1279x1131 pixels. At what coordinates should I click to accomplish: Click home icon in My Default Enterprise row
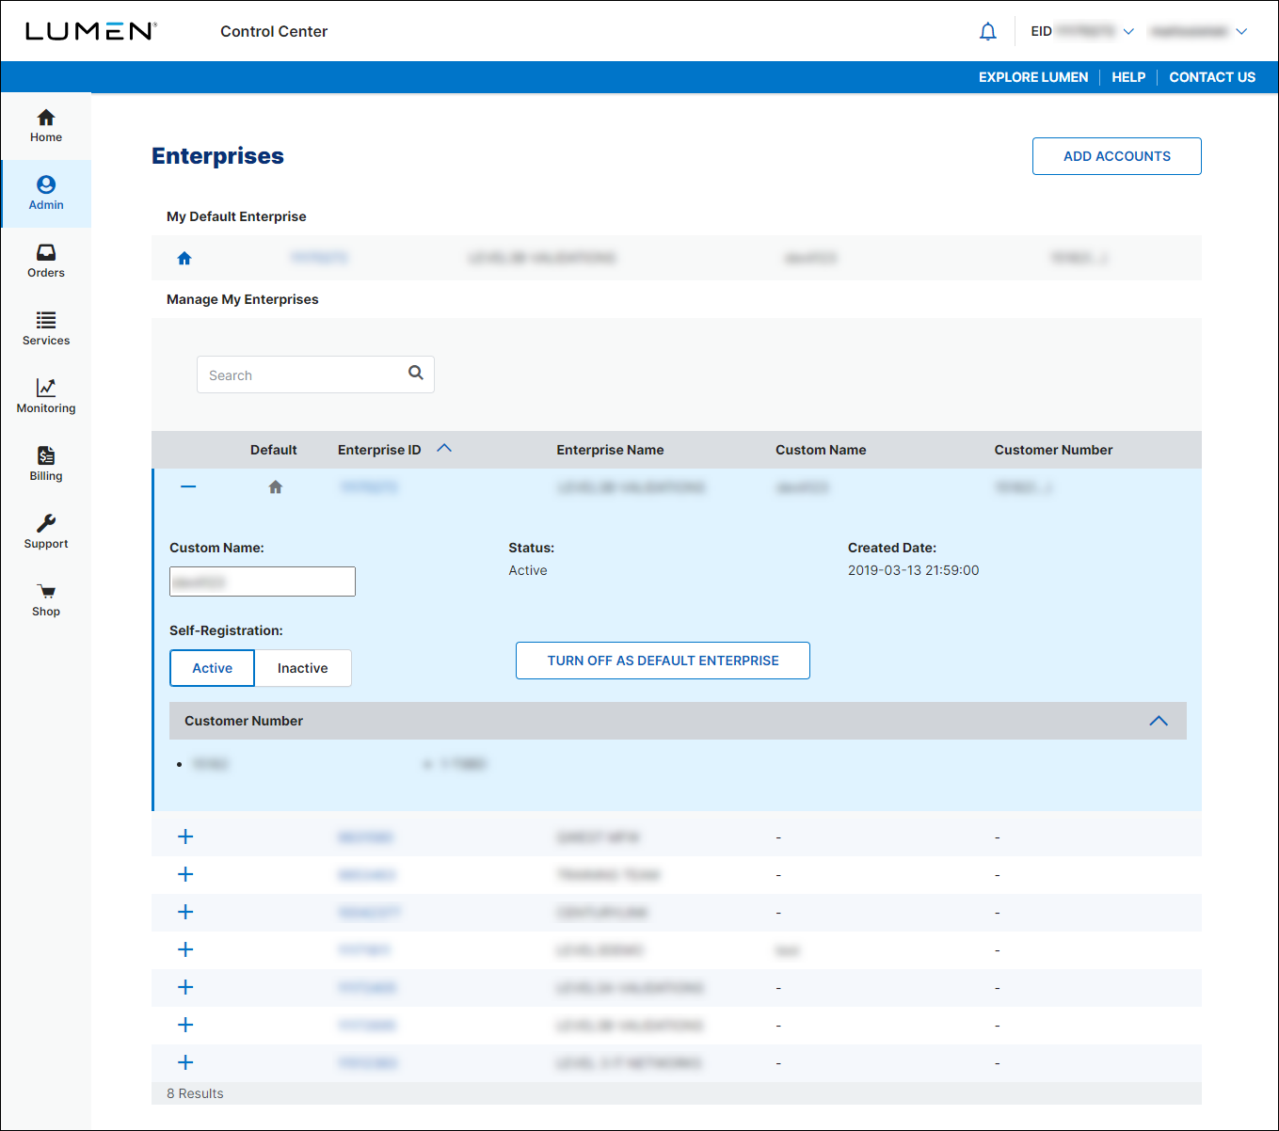tap(184, 258)
